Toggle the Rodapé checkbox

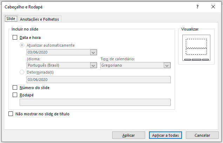tap(15, 95)
